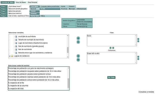The image size is (156, 94).
Task: Select País de nacimiento (grandes grupos) variable
Action: (x=31, y=46)
